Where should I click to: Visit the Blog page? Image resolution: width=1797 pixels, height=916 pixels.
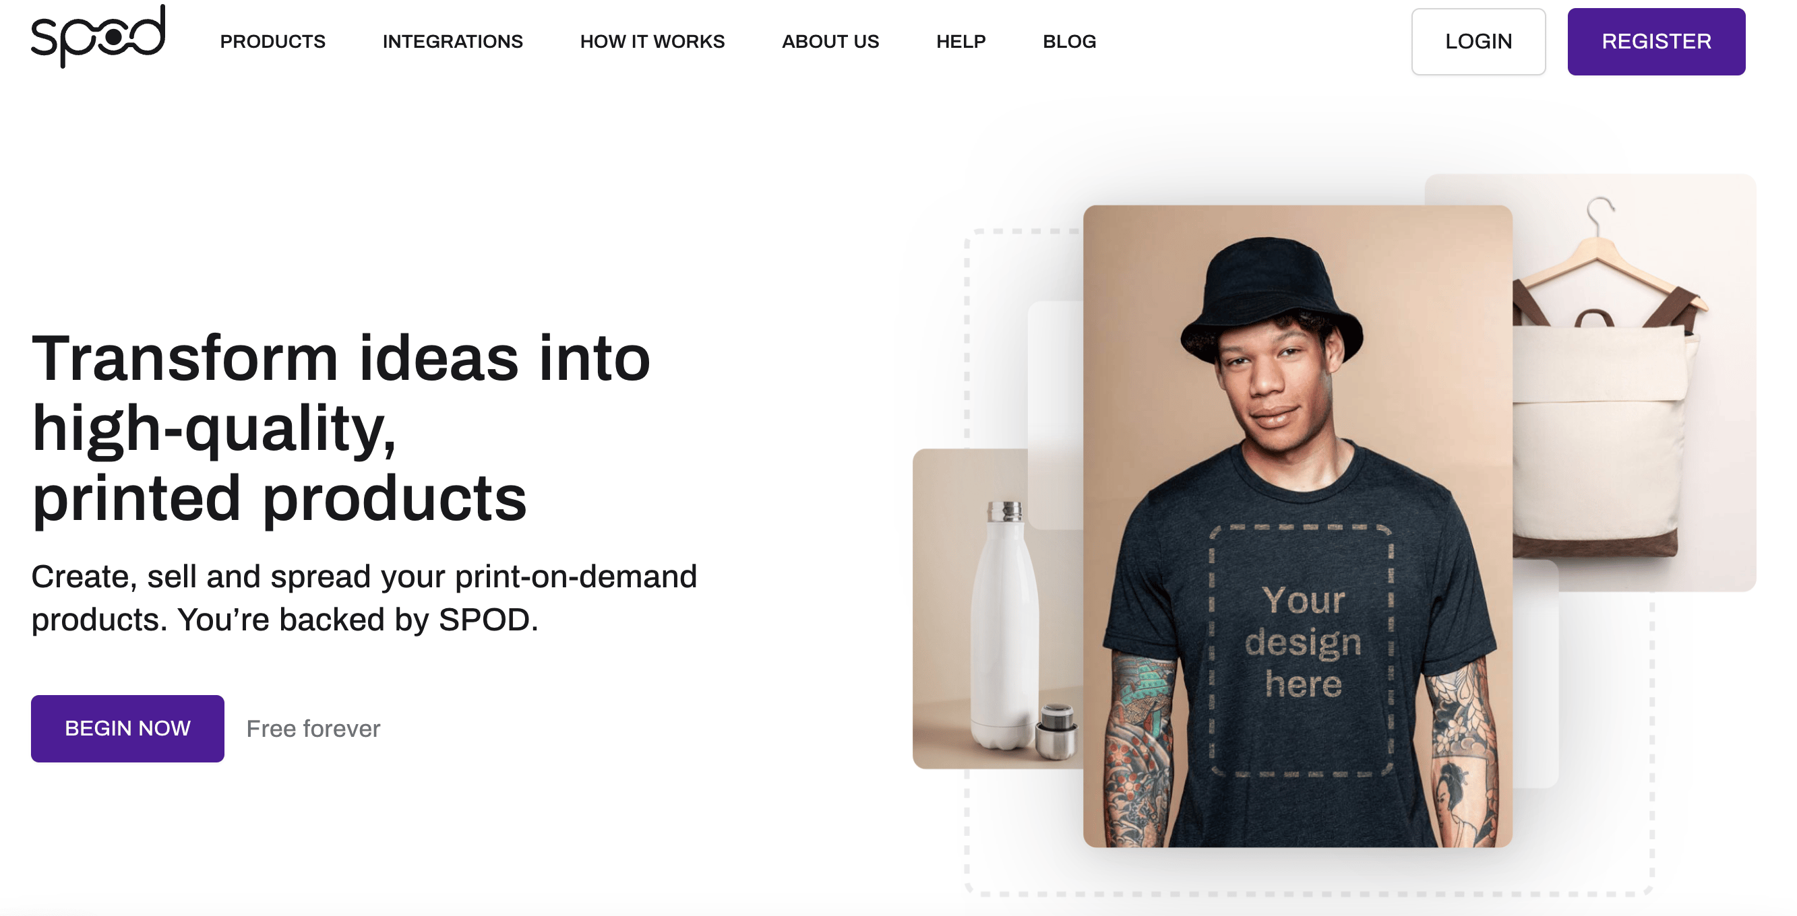point(1070,42)
